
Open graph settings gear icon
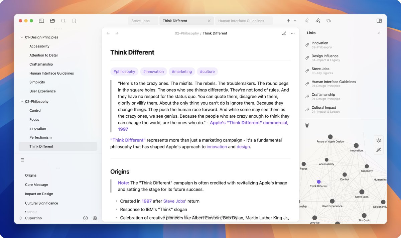click(x=379, y=140)
